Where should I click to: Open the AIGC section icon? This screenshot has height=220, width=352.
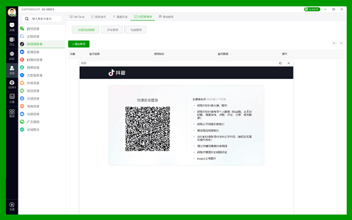pos(12,55)
